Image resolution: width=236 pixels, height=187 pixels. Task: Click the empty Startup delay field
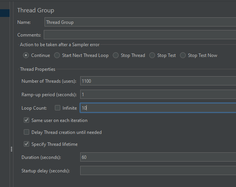tap(158, 170)
